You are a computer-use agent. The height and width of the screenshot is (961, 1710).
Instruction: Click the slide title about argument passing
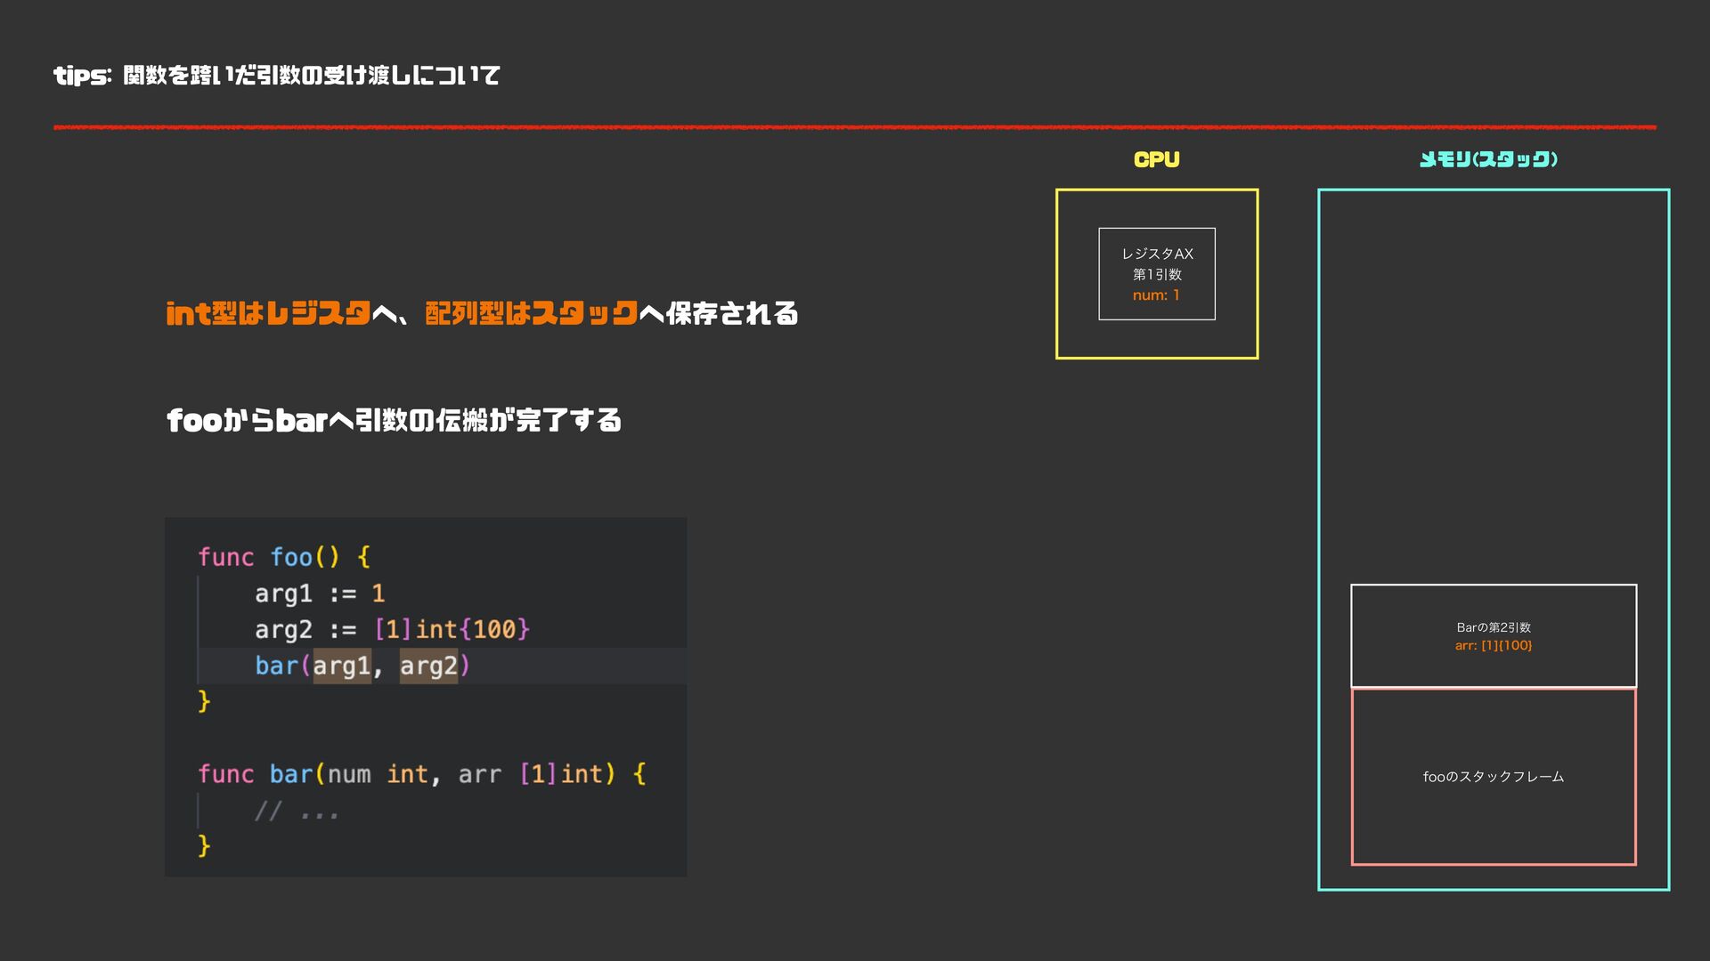[276, 76]
